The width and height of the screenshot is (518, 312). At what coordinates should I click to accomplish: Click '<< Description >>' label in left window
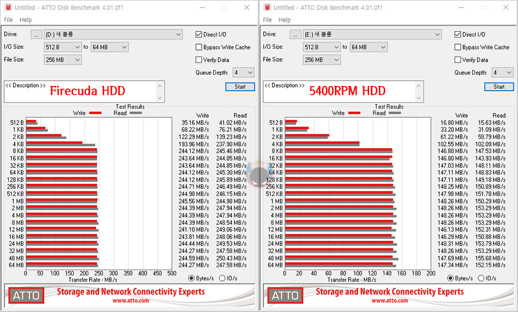(x=26, y=85)
